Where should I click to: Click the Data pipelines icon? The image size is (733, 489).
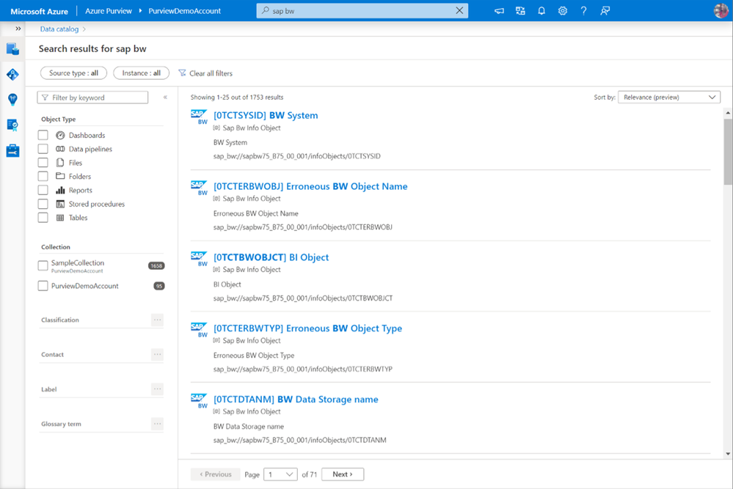pos(60,149)
